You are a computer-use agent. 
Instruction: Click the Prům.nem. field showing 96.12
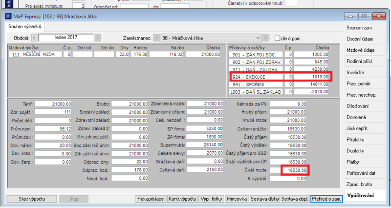(x=53, y=129)
